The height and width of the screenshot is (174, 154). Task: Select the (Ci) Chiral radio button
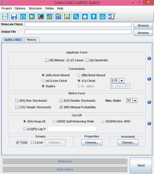point(79,80)
